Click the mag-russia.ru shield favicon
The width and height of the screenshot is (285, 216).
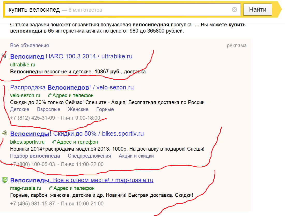5,180
